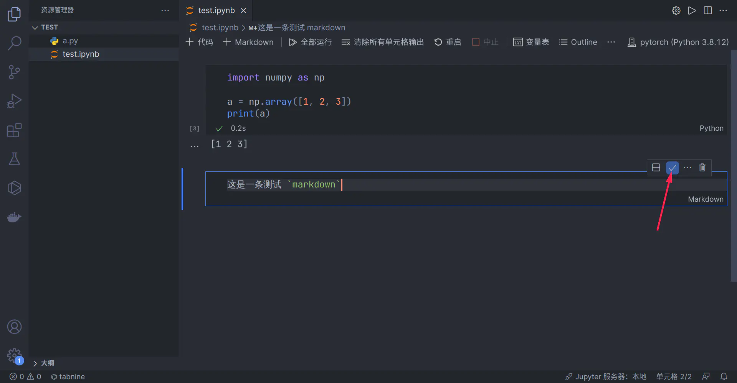The image size is (737, 383).
Task: Open the Extensions view
Action: point(14,130)
